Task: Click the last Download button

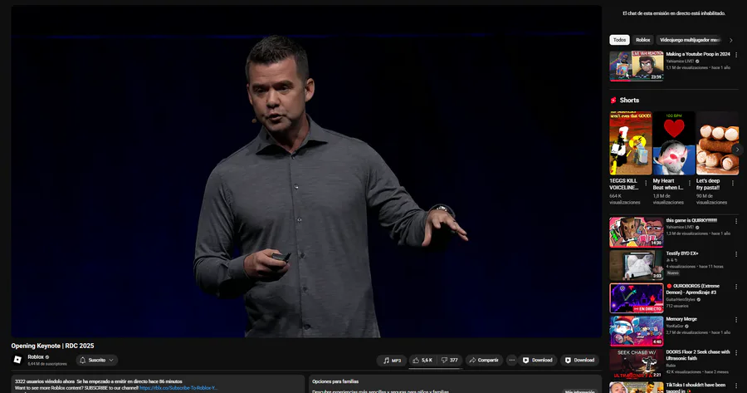Action: 580,360
